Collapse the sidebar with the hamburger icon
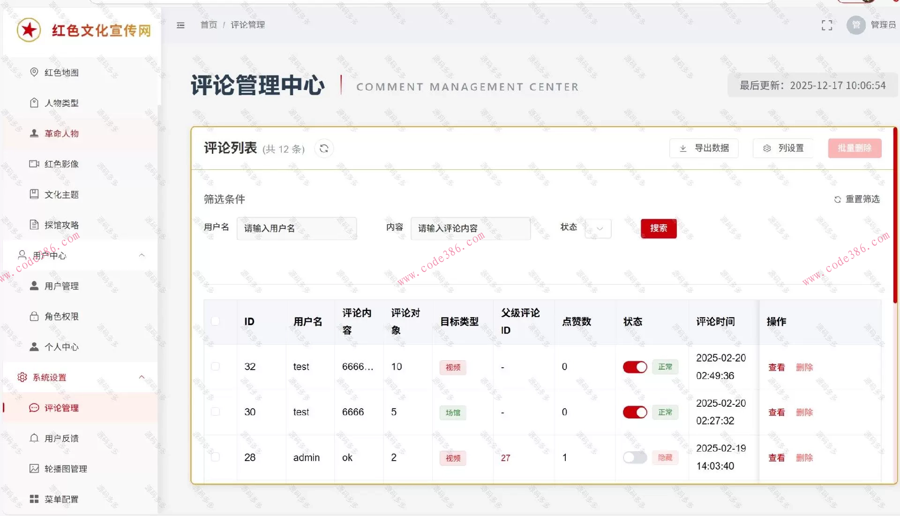 pyautogui.click(x=180, y=25)
